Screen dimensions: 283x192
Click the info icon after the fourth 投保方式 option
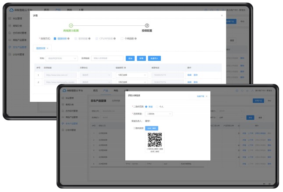135,38
